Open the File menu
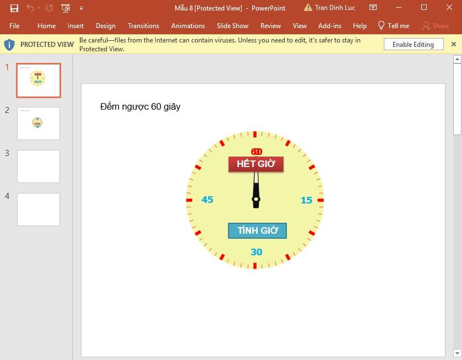462x360 pixels. (x=14, y=25)
